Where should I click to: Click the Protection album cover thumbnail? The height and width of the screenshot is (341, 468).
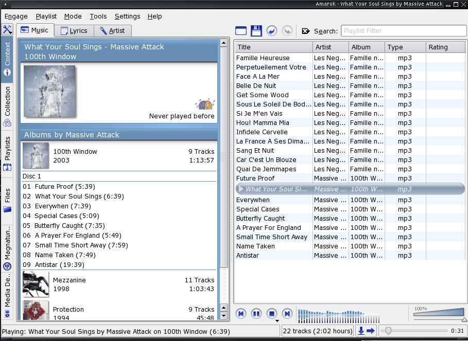[36, 310]
